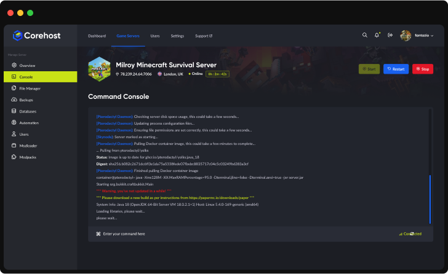Click the macOS green maximize dot
This screenshot has height=274, width=448.
coord(30,13)
